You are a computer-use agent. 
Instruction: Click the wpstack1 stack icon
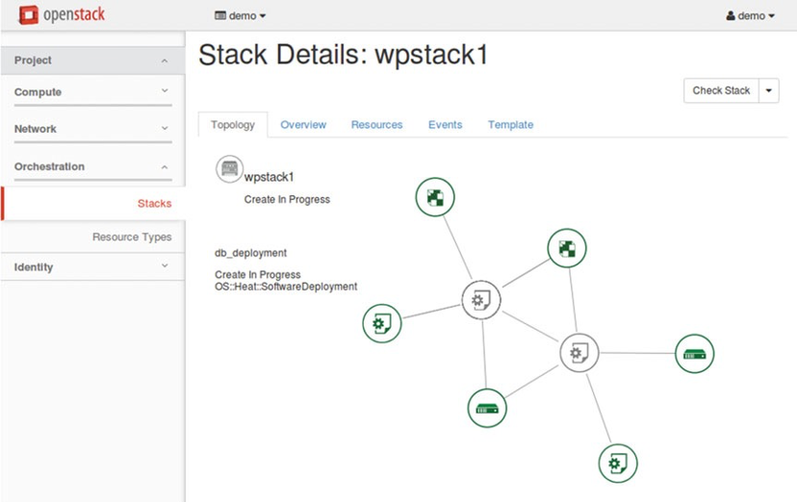229,169
